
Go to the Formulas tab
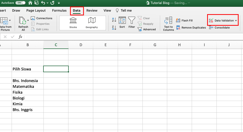(x=59, y=11)
